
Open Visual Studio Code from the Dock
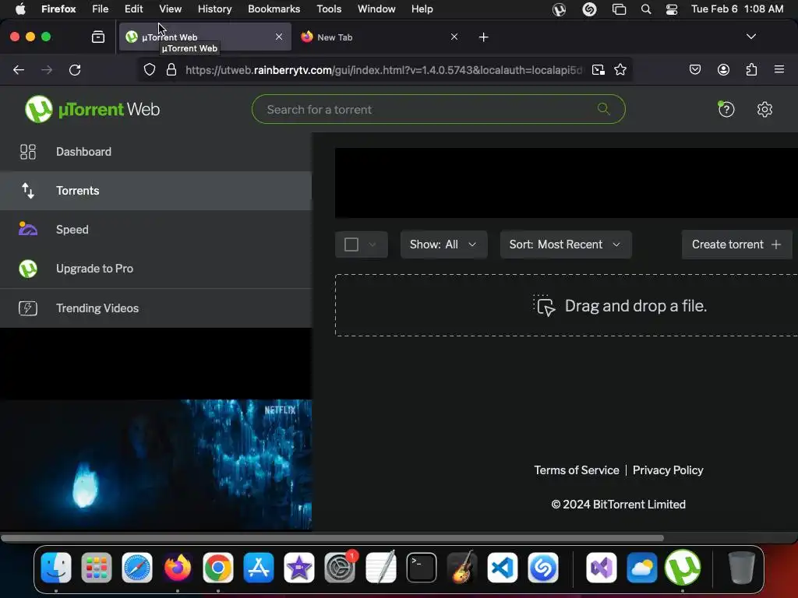pyautogui.click(x=503, y=568)
